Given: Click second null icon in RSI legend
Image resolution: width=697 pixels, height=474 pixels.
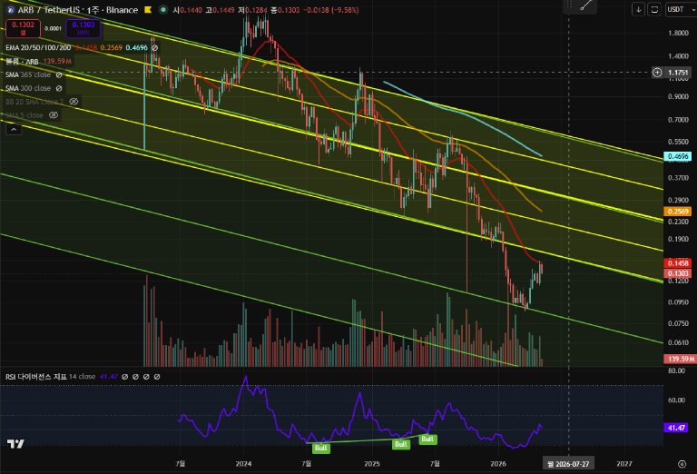Looking at the screenshot, I should pyautogui.click(x=135, y=377).
